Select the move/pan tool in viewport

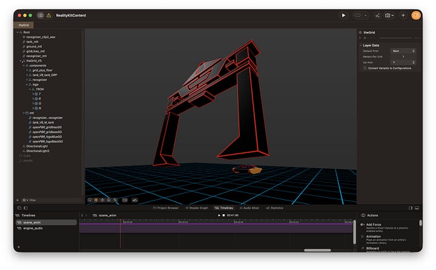click(x=102, y=200)
